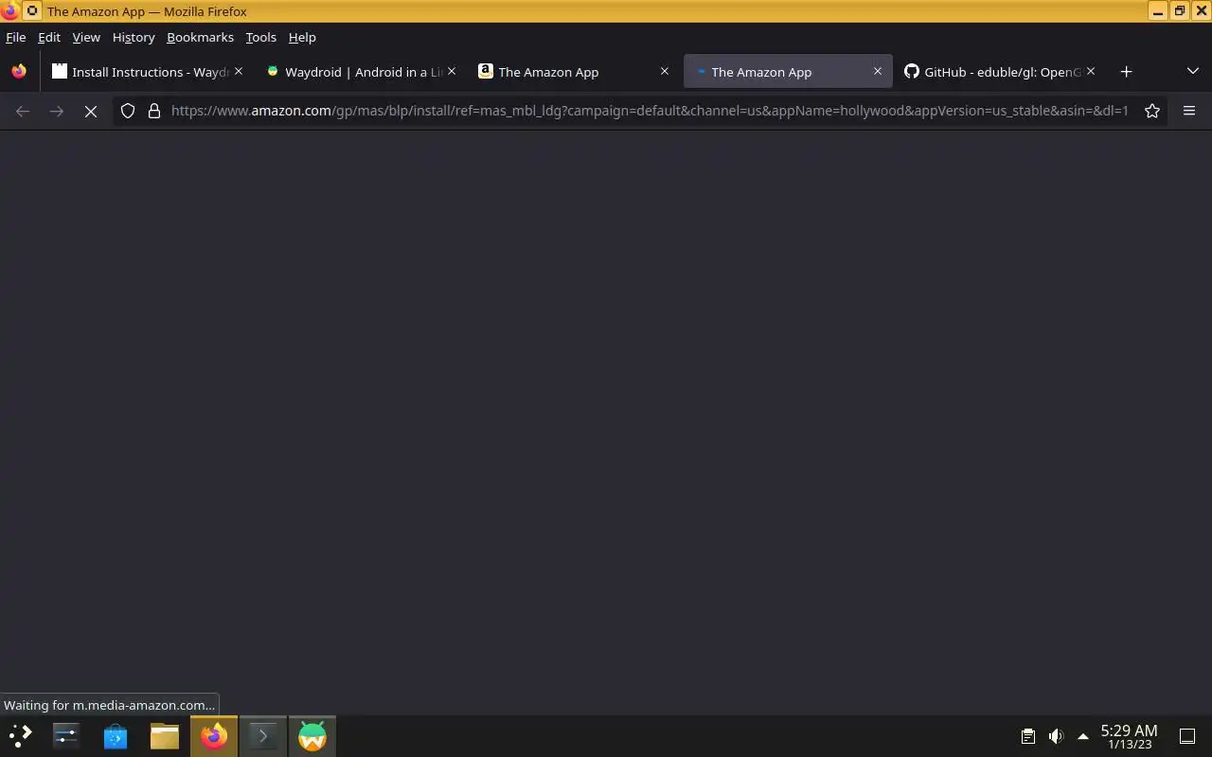Screen dimensions: 1212x757
Task: Open clipboard tray icon
Action: pos(1027,736)
